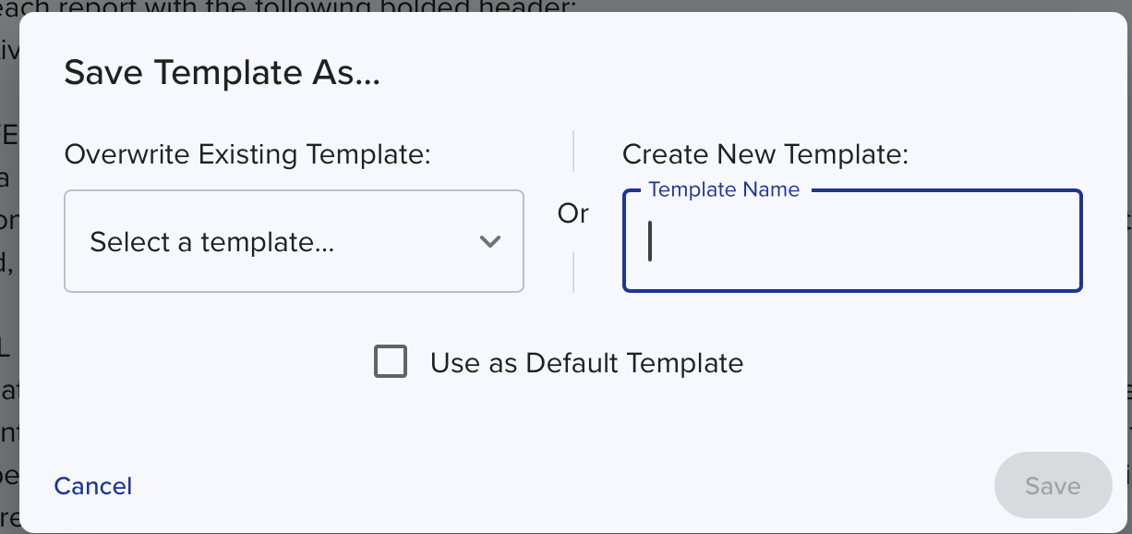The height and width of the screenshot is (534, 1132).
Task: Place cursor at text caret in name field
Action: click(x=651, y=242)
